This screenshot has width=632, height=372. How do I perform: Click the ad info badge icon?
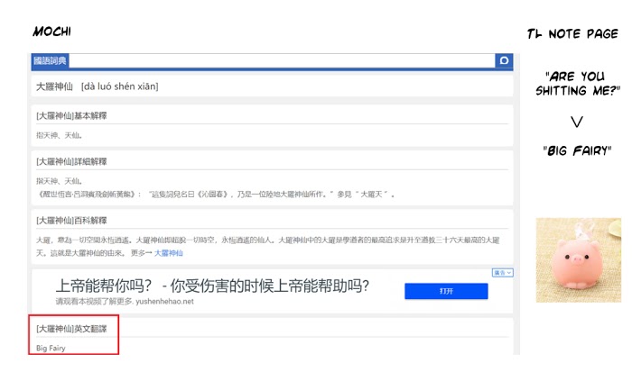(503, 272)
